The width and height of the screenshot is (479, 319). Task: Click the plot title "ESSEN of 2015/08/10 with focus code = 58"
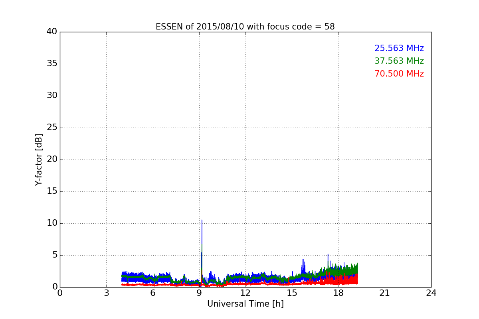(x=245, y=27)
